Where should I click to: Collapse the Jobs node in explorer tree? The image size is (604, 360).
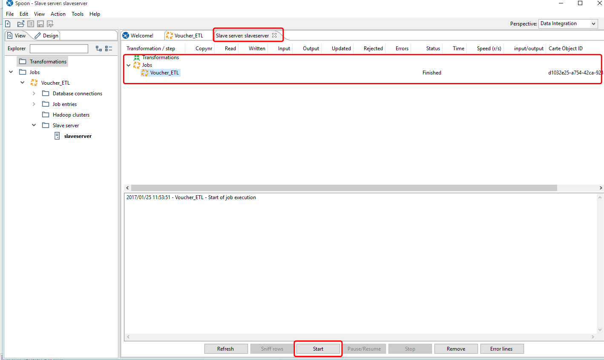click(x=11, y=72)
